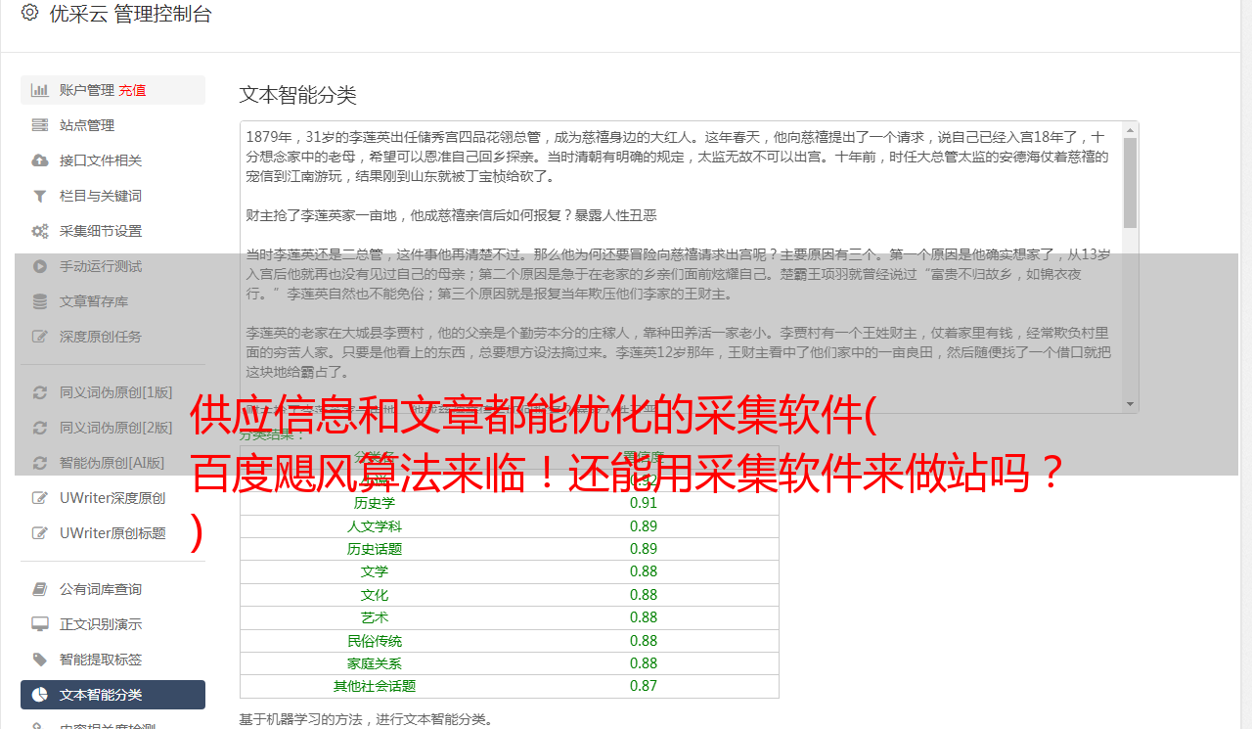This screenshot has width=1252, height=729.
Task: Click the tag icon for 智能提取标签
Action: (x=40, y=660)
